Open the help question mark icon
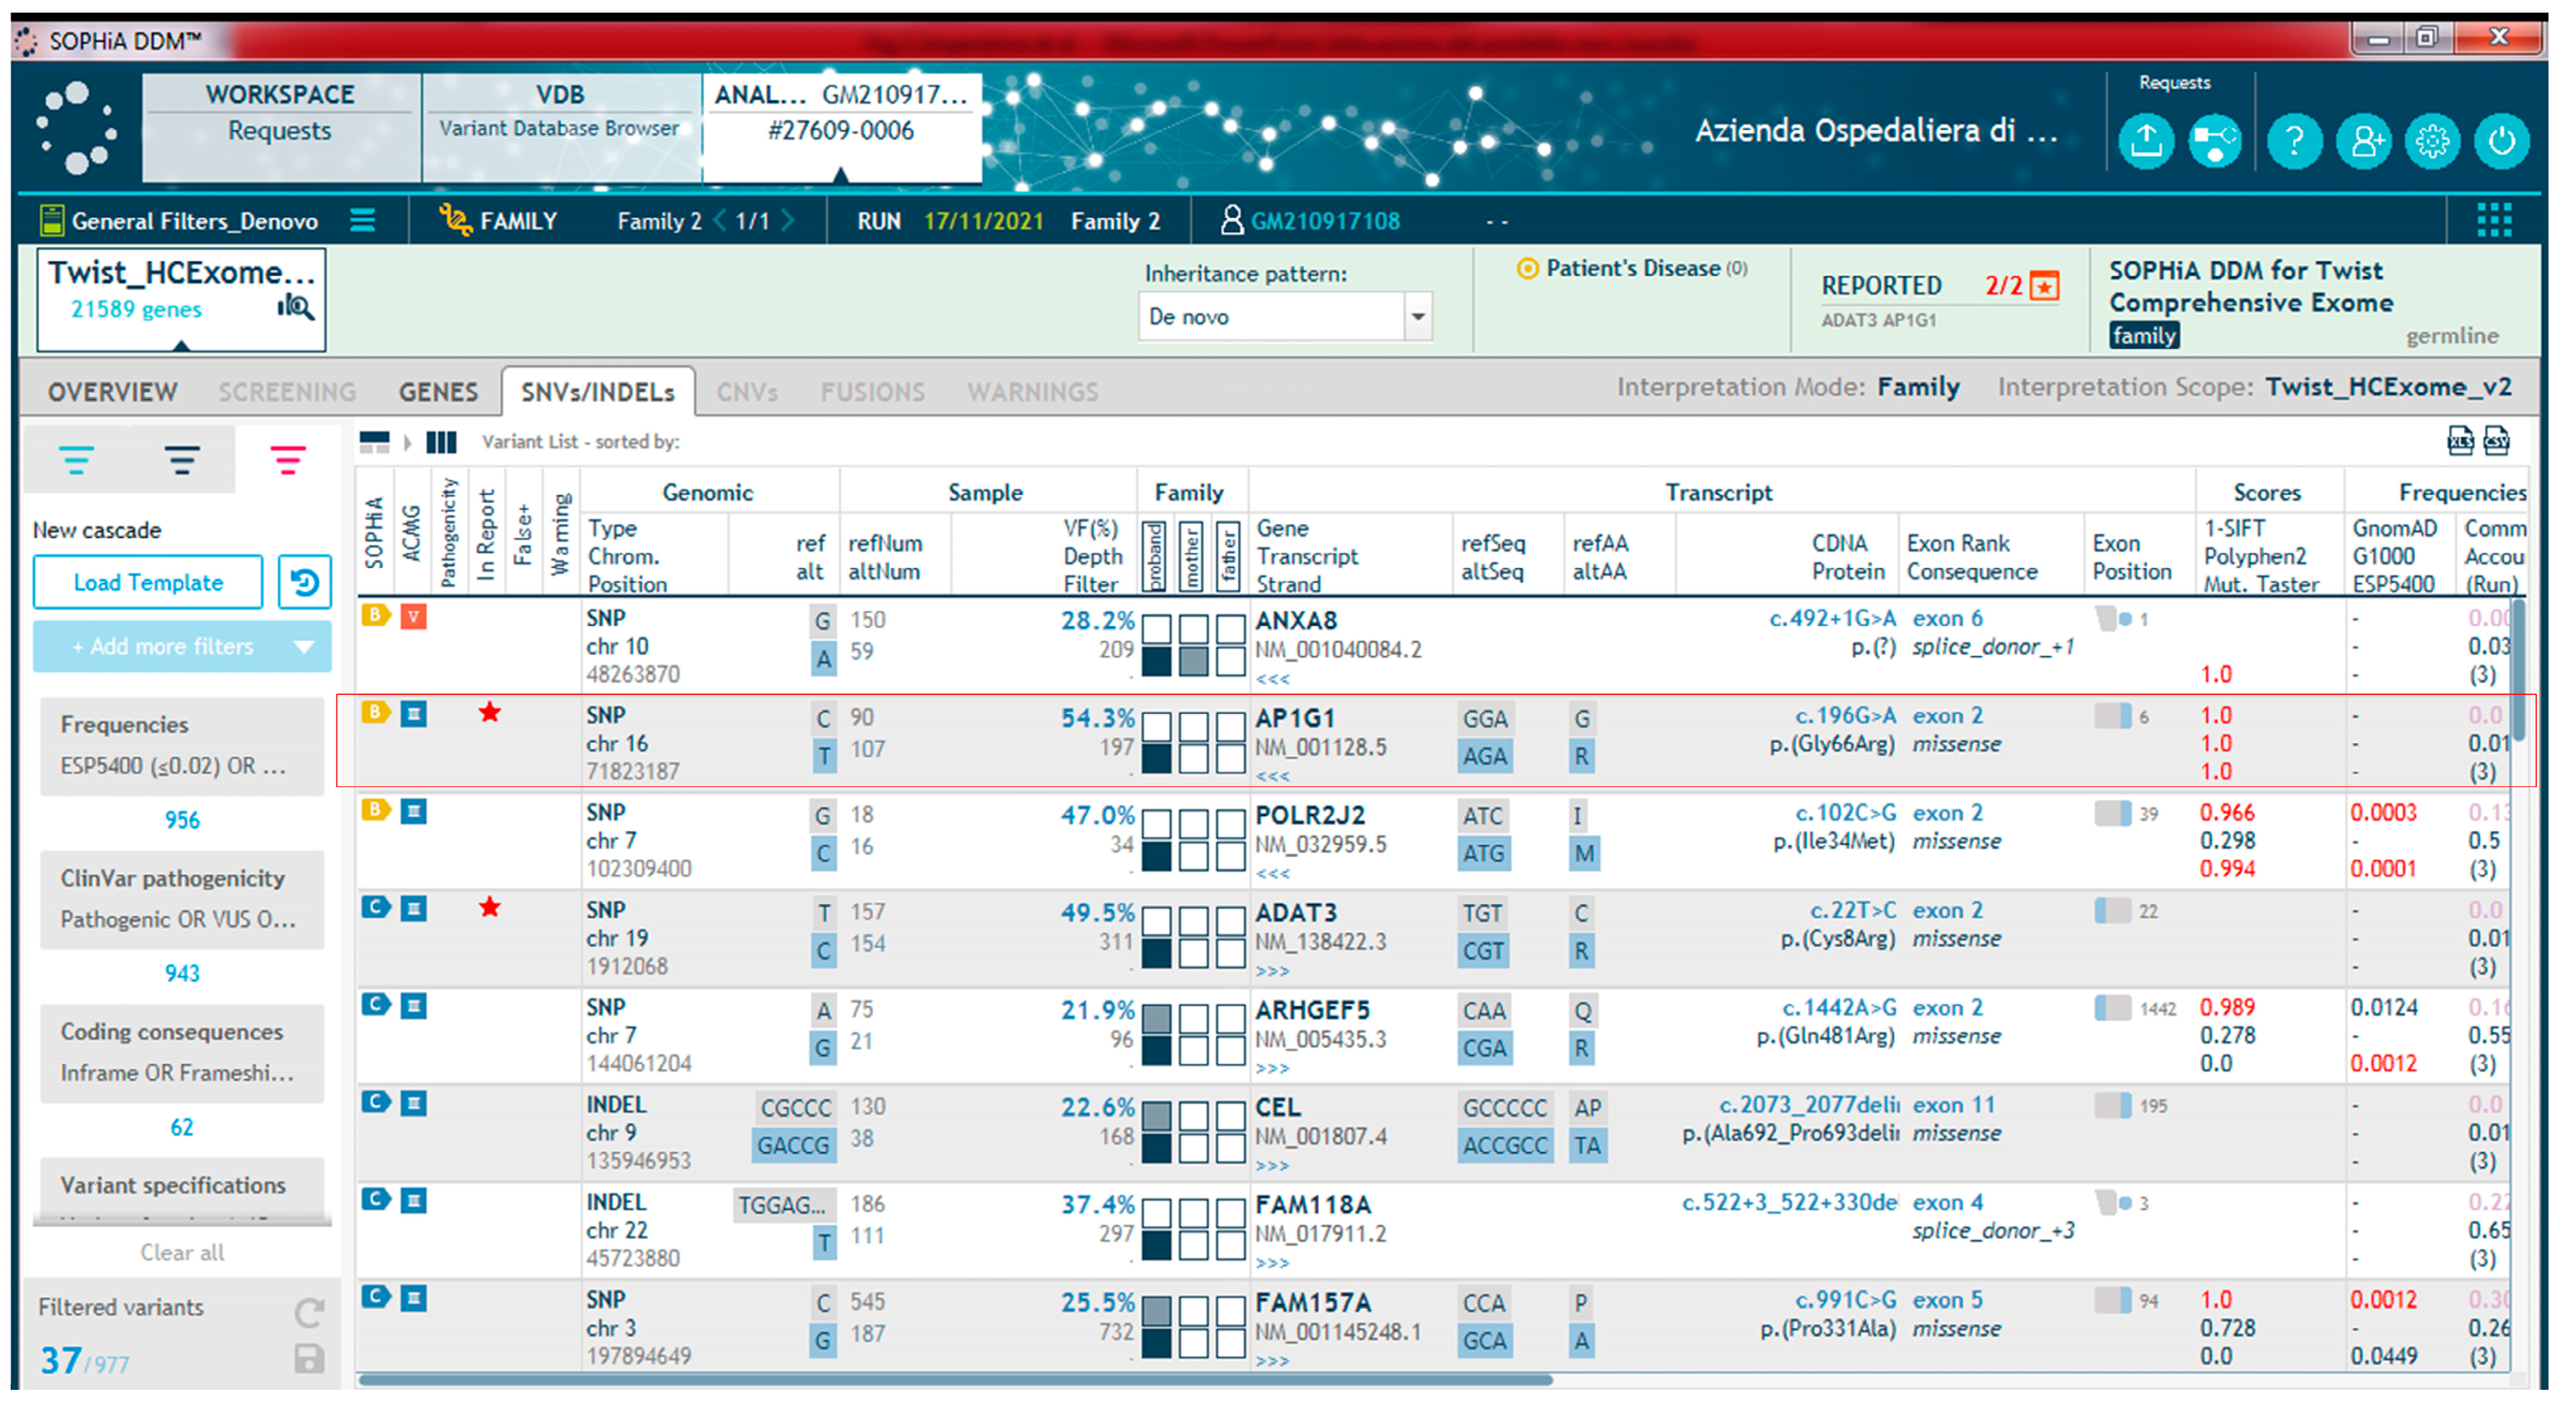 click(2294, 142)
